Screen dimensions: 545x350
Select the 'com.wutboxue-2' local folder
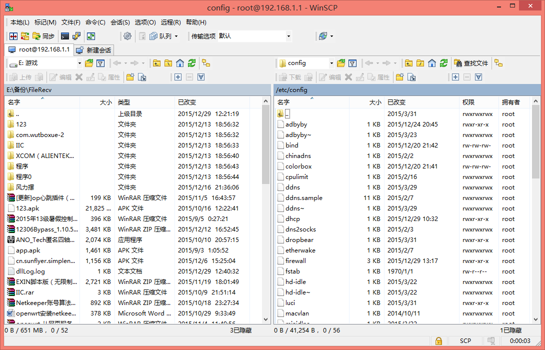pos(40,135)
